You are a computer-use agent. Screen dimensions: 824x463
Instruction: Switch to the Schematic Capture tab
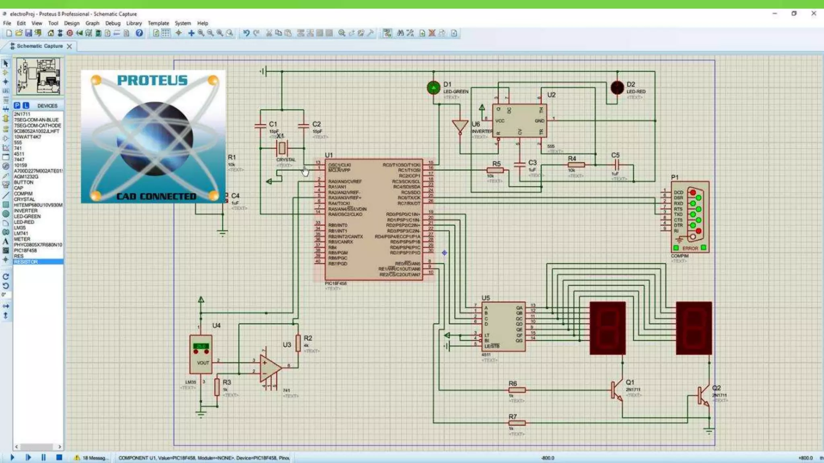click(39, 46)
